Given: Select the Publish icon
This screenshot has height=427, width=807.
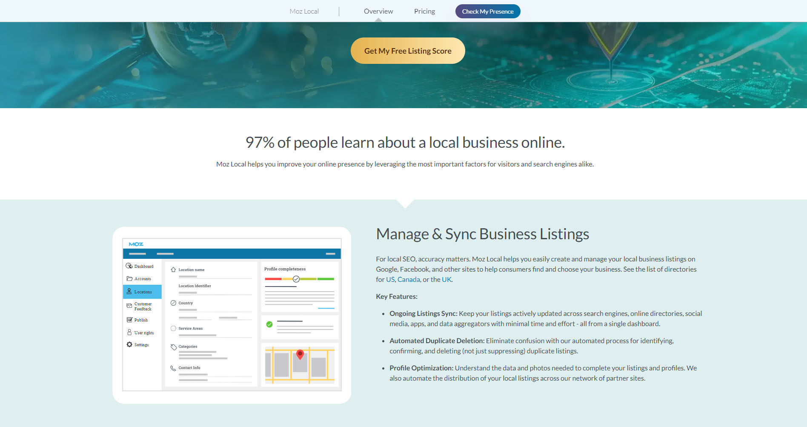Looking at the screenshot, I should click(x=130, y=320).
